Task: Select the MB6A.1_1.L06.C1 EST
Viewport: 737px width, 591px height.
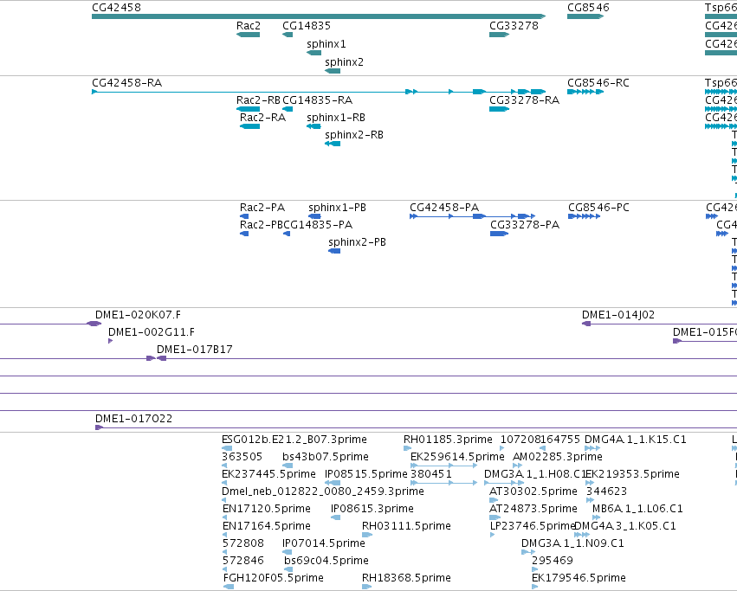Action: click(x=597, y=517)
